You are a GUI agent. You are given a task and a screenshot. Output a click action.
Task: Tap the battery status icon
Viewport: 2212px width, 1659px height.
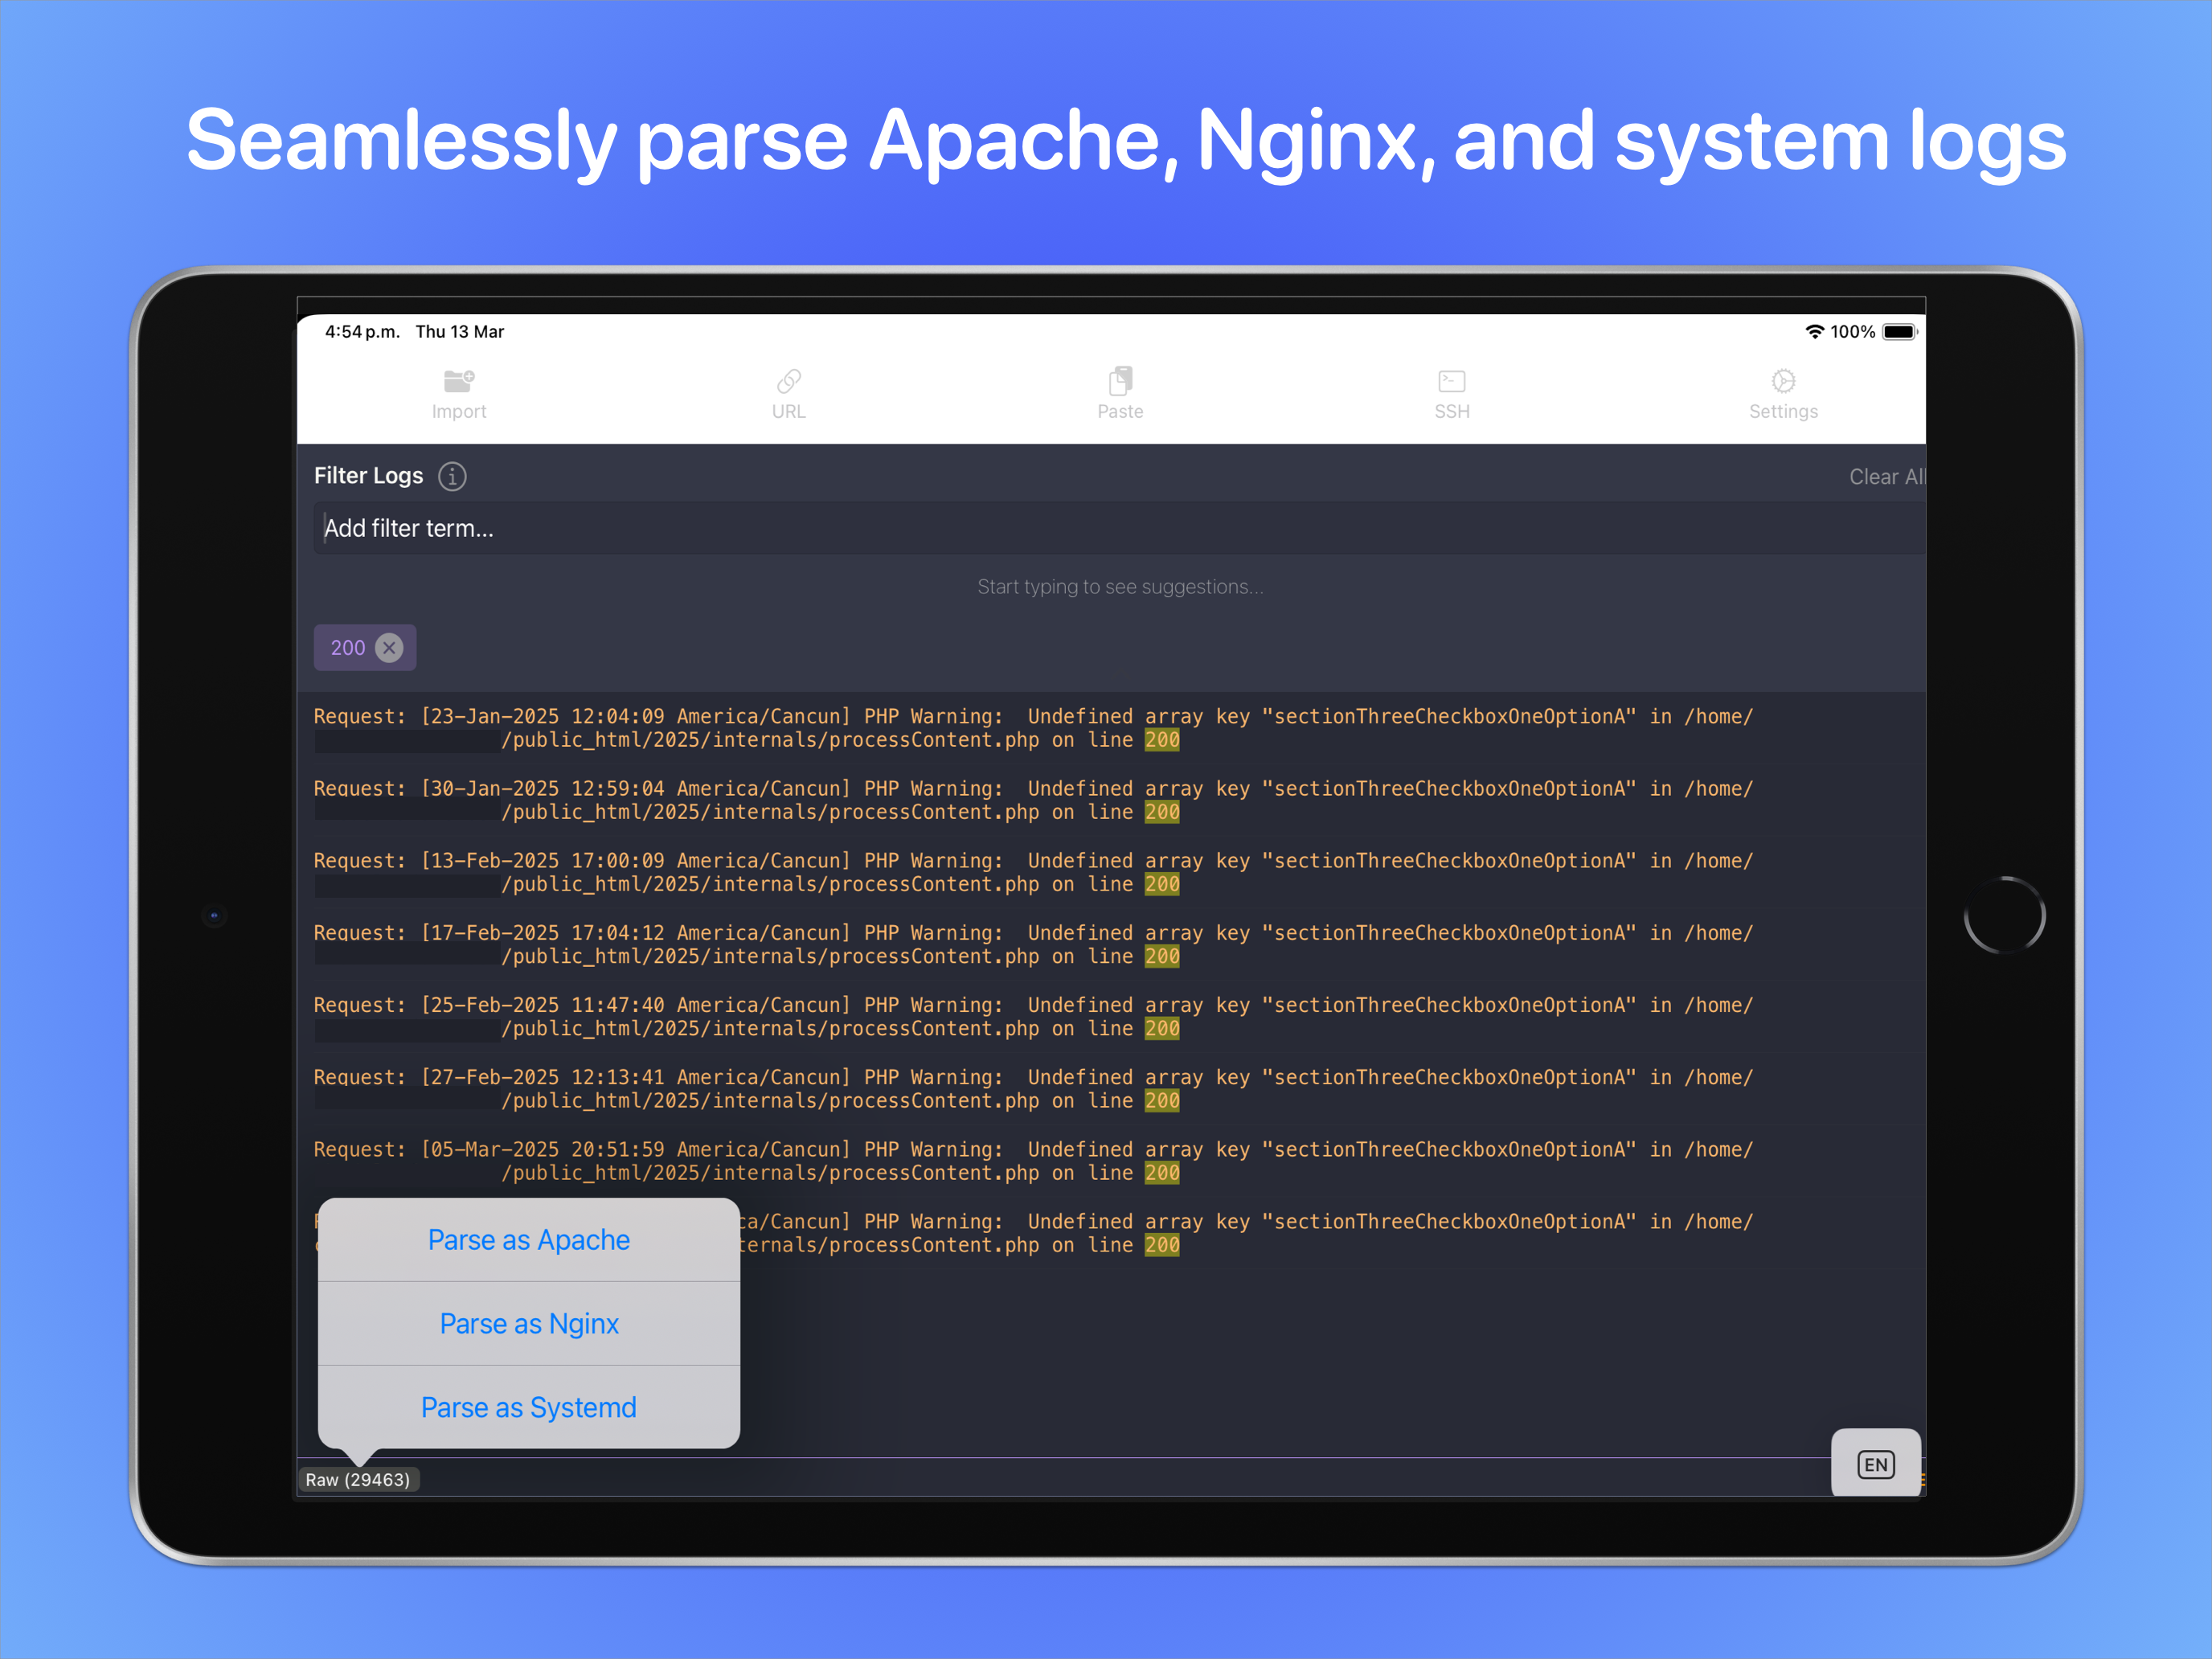click(x=1900, y=332)
